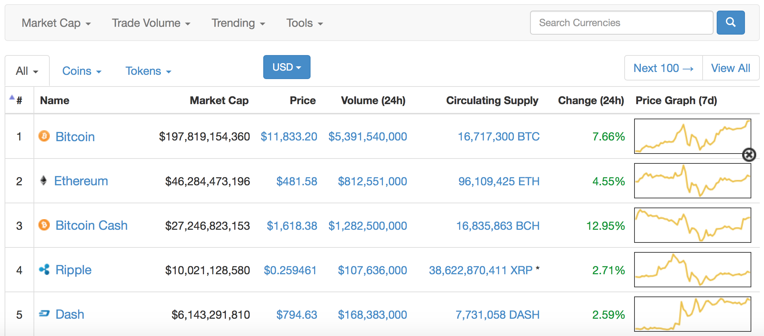Click the Ethereum diamond logo icon
The height and width of the screenshot is (336, 764).
[43, 181]
